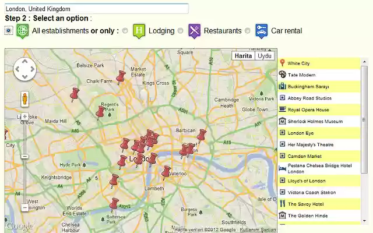Image resolution: width=373 pixels, height=233 pixels.
Task: Click the map pan control
Action: 25,69
